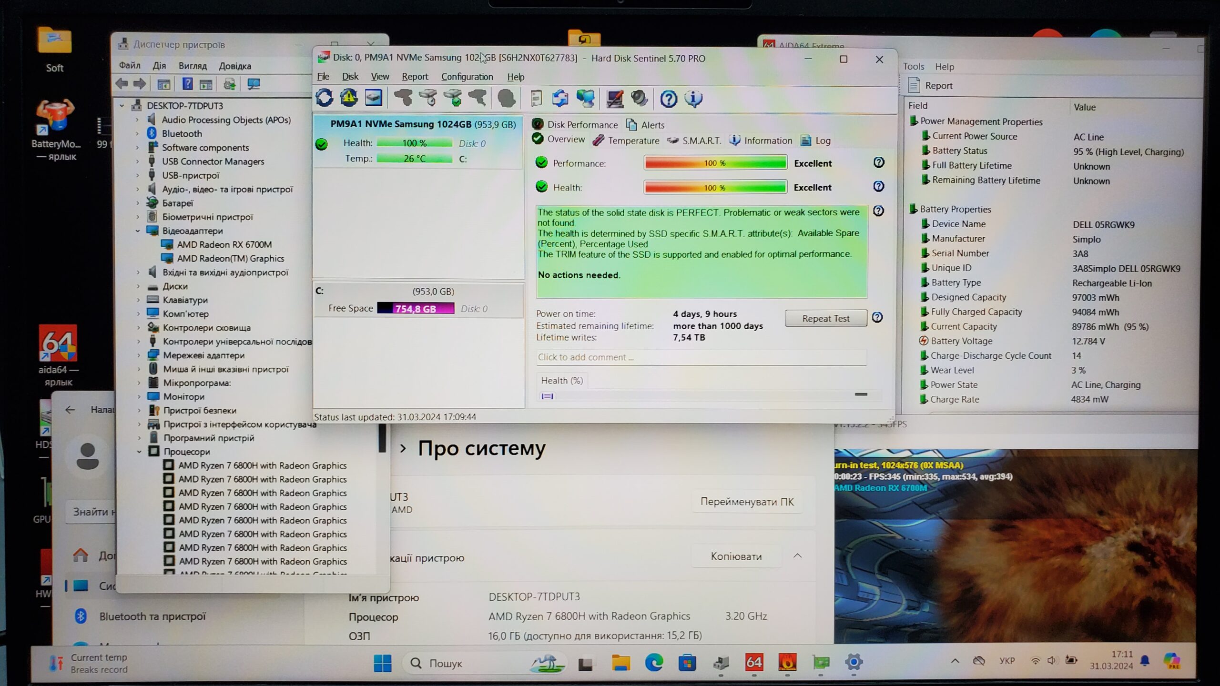Image resolution: width=1220 pixels, height=686 pixels.
Task: Click the network computers toolbar icon
Action: [x=585, y=99]
